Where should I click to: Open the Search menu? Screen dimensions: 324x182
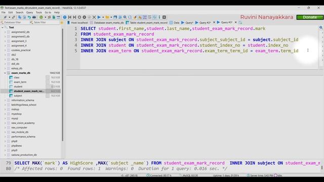pyautogui.click(x=19, y=12)
